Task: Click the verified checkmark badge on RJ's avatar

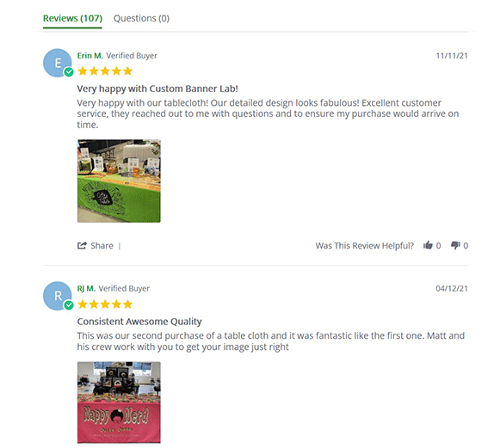Action: [x=69, y=305]
